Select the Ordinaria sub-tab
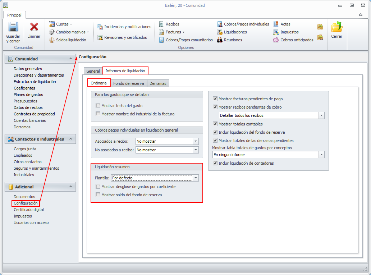This screenshot has height=275, width=371. click(x=99, y=83)
